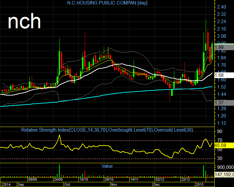Viewport: 234px width, 187px height.
Task: Select the large nch symbol label
Action: click(24, 21)
